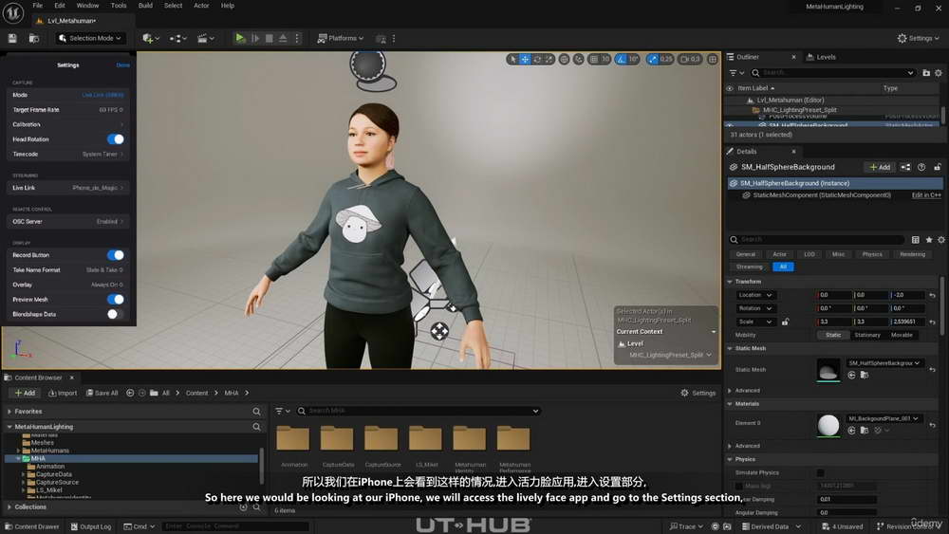Collapse the Transform section
Image resolution: width=949 pixels, height=534 pixels.
(730, 282)
